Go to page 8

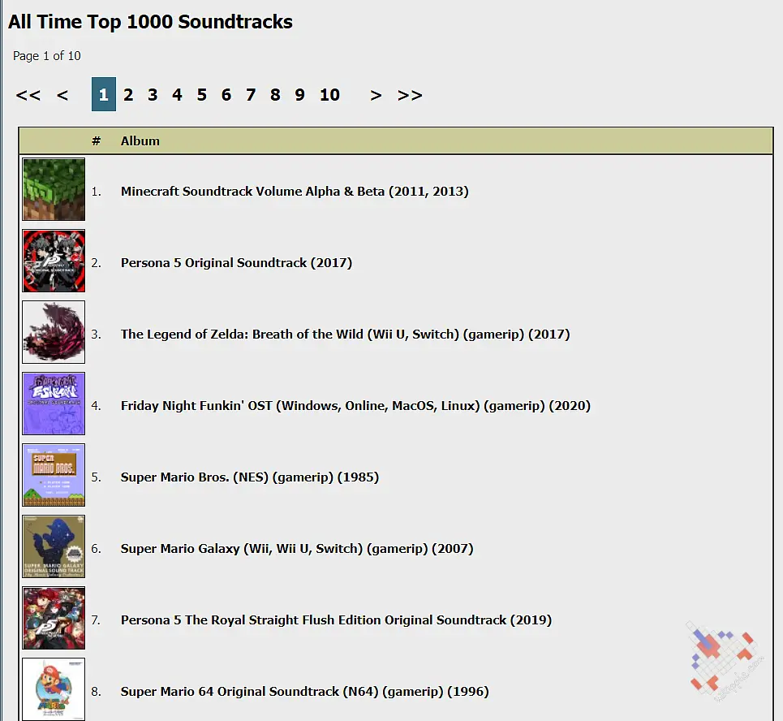pos(275,94)
